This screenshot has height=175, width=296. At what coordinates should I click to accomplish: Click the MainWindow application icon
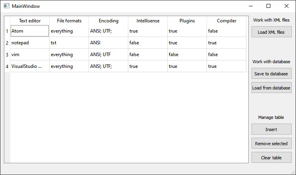pos(6,6)
